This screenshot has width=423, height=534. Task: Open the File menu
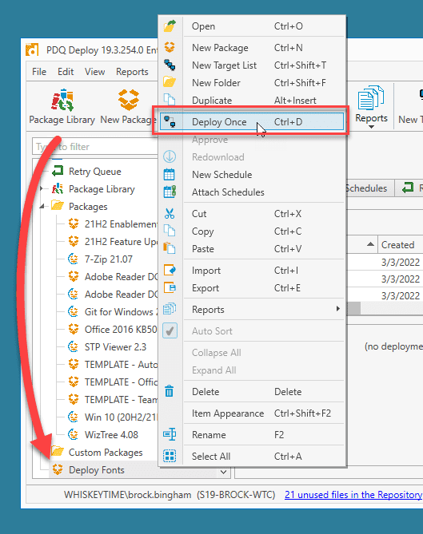click(39, 72)
